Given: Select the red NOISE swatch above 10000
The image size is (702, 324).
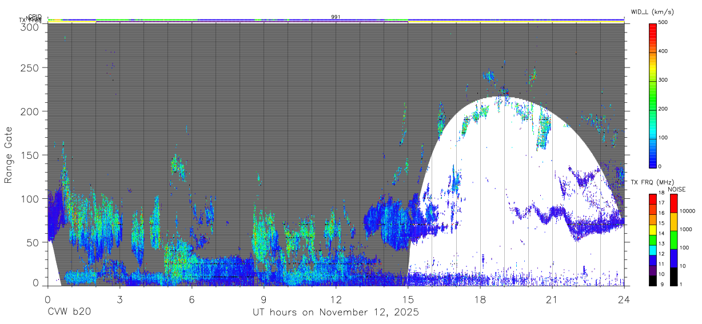Looking at the screenshot, I should [x=673, y=203].
